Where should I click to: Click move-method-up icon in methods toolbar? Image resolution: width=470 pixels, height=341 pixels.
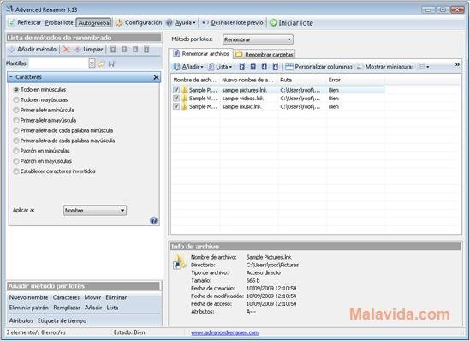pyautogui.click(x=124, y=49)
